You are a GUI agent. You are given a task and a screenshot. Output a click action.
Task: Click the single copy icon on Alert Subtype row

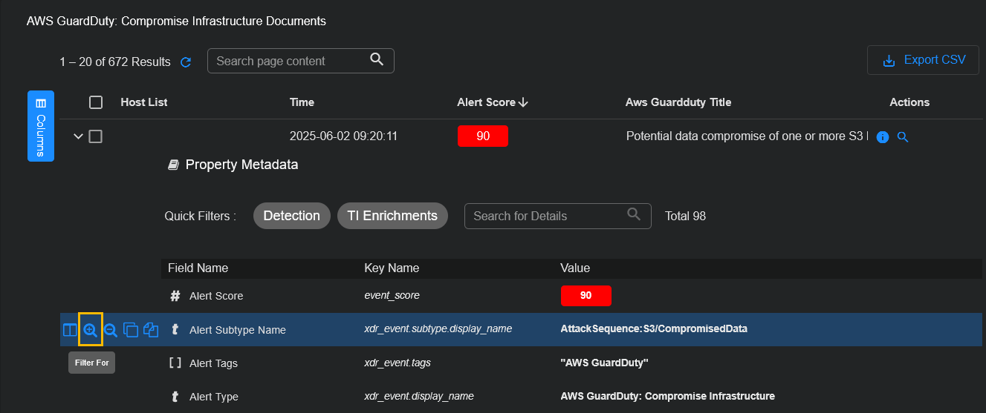coord(131,330)
